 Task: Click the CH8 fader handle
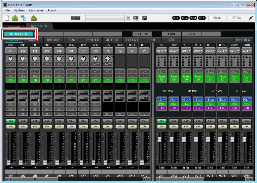93,163
